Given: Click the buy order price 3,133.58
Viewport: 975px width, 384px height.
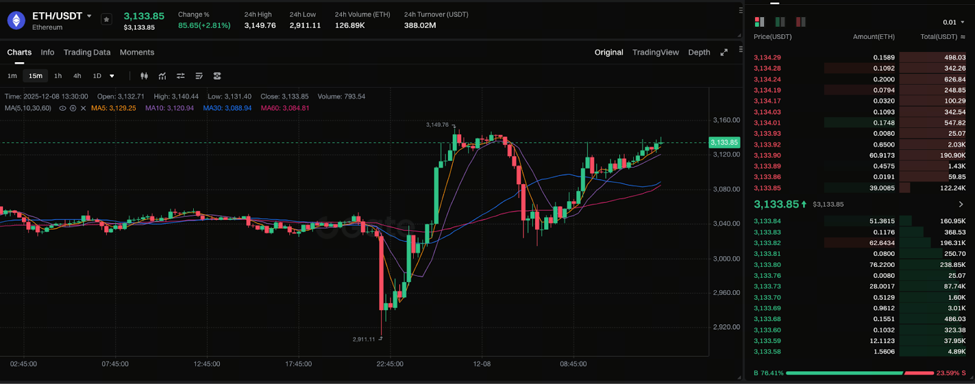Looking at the screenshot, I should (x=767, y=352).
